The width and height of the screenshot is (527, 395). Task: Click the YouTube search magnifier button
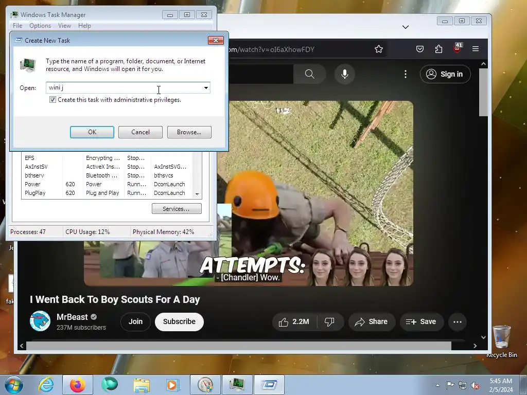(309, 74)
